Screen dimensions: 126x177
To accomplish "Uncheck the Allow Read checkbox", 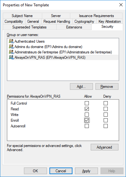I will pyautogui.click(x=87, y=109).
